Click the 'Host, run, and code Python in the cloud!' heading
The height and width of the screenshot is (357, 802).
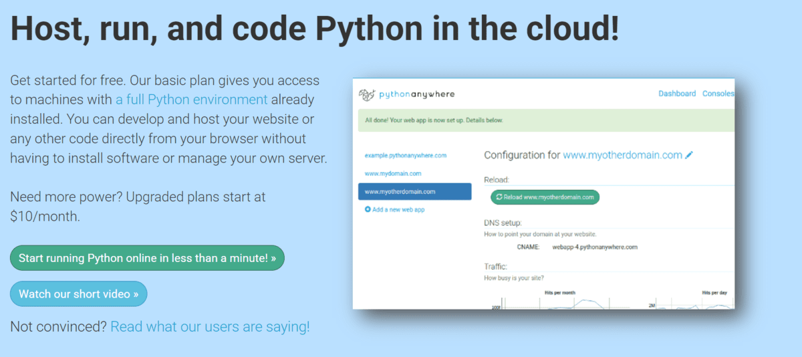point(315,29)
